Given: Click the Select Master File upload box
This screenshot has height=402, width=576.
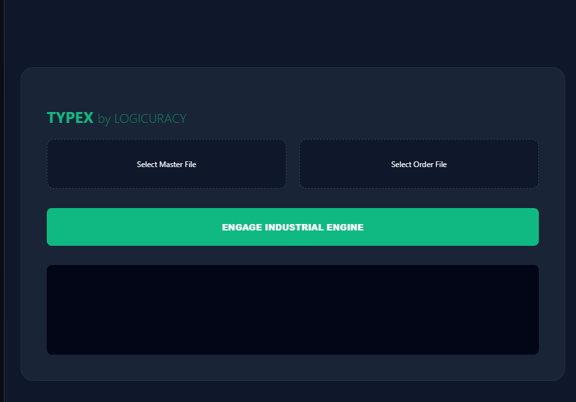Looking at the screenshot, I should 166,164.
